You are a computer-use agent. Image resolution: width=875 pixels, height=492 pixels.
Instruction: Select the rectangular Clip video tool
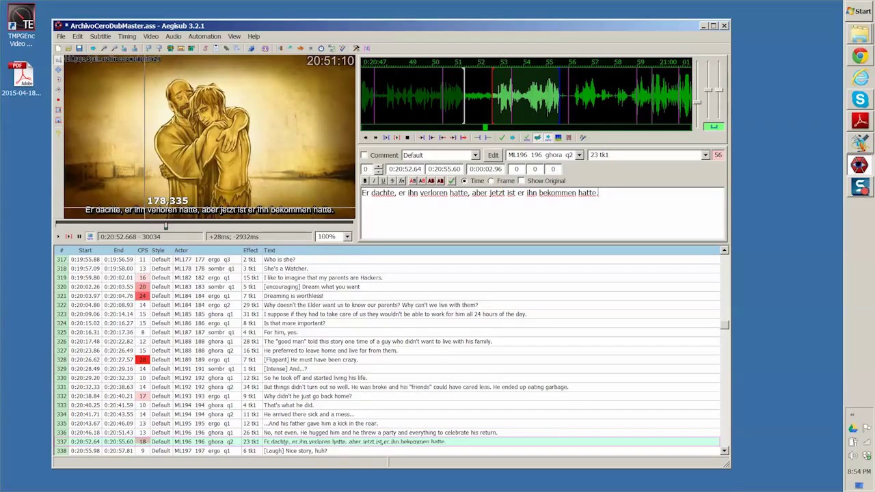(x=58, y=109)
